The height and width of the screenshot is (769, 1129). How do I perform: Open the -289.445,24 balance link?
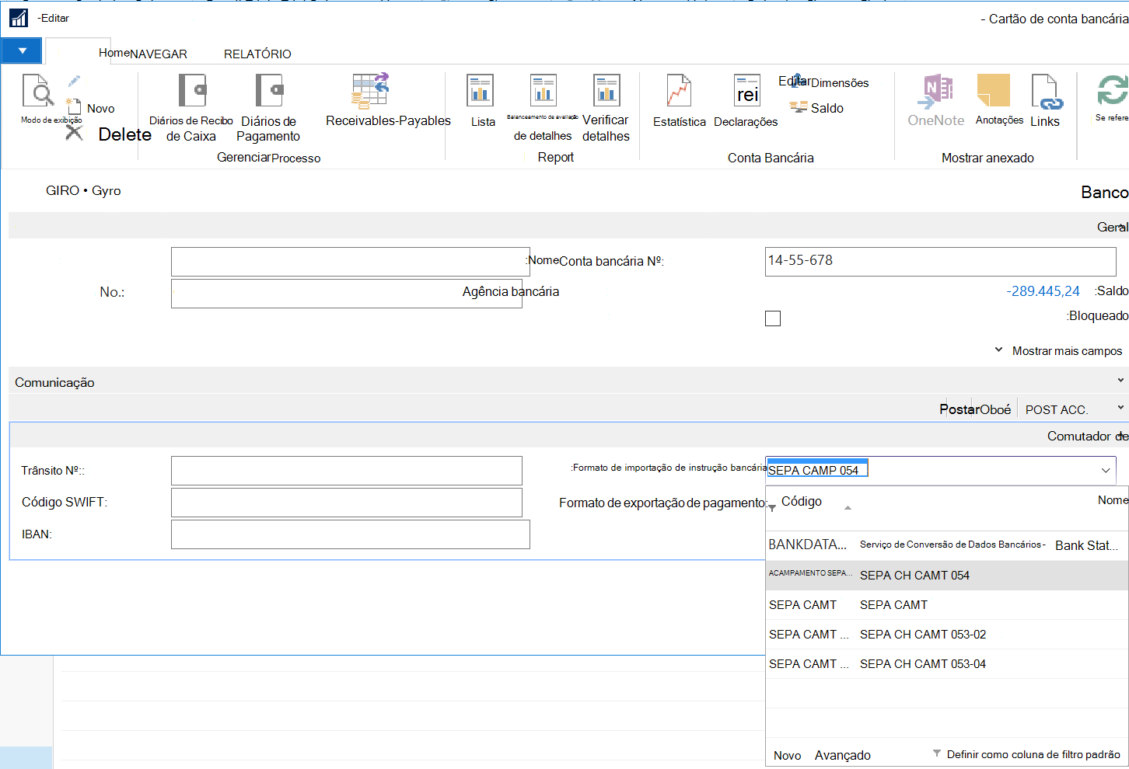1043,291
